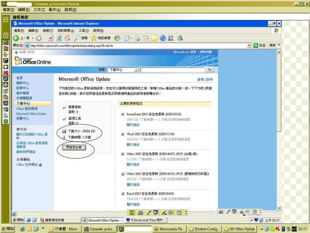Expand hidden tray icons chevron in local taskbar

click(262, 229)
